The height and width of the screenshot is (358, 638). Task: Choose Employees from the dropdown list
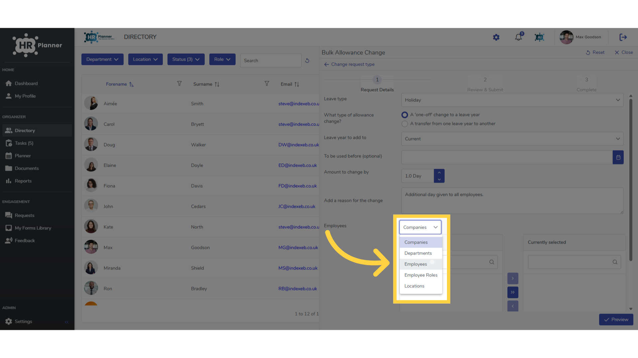point(421,264)
